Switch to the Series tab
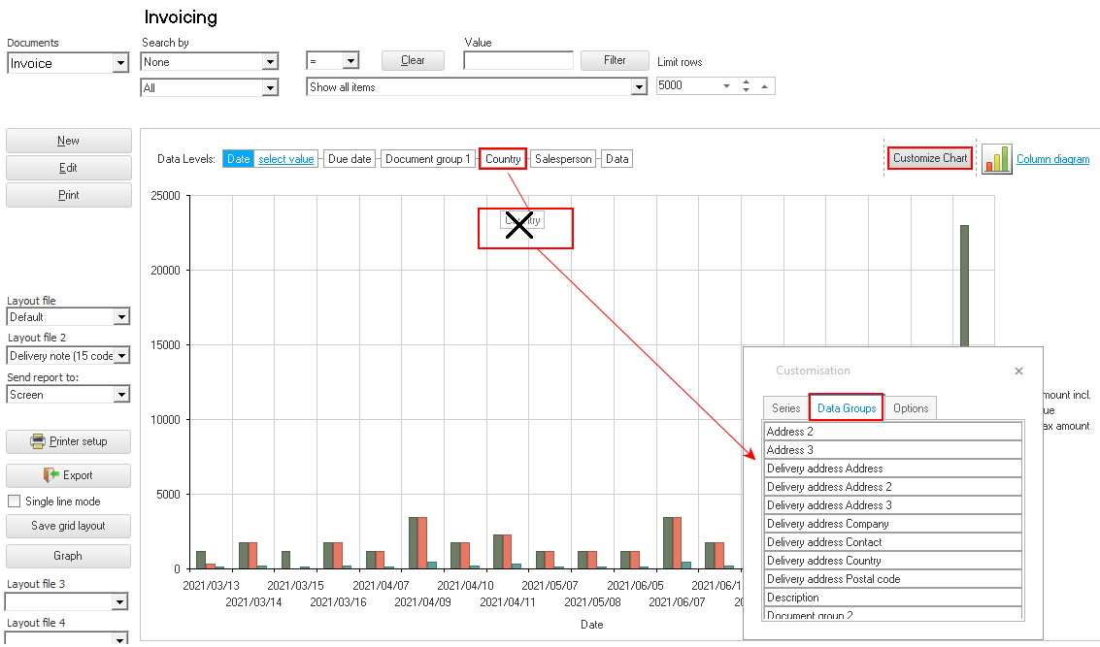This screenshot has width=1100, height=647. (x=785, y=408)
